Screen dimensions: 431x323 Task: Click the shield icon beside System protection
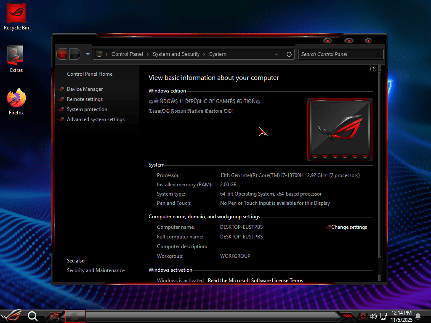click(61, 109)
